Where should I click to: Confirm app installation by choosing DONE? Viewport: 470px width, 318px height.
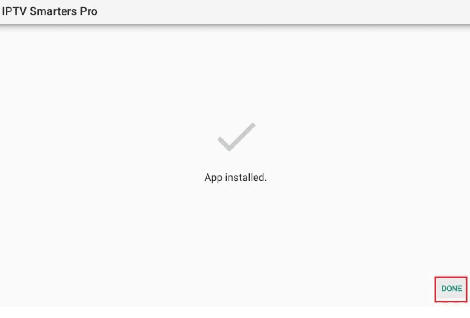pyautogui.click(x=451, y=289)
